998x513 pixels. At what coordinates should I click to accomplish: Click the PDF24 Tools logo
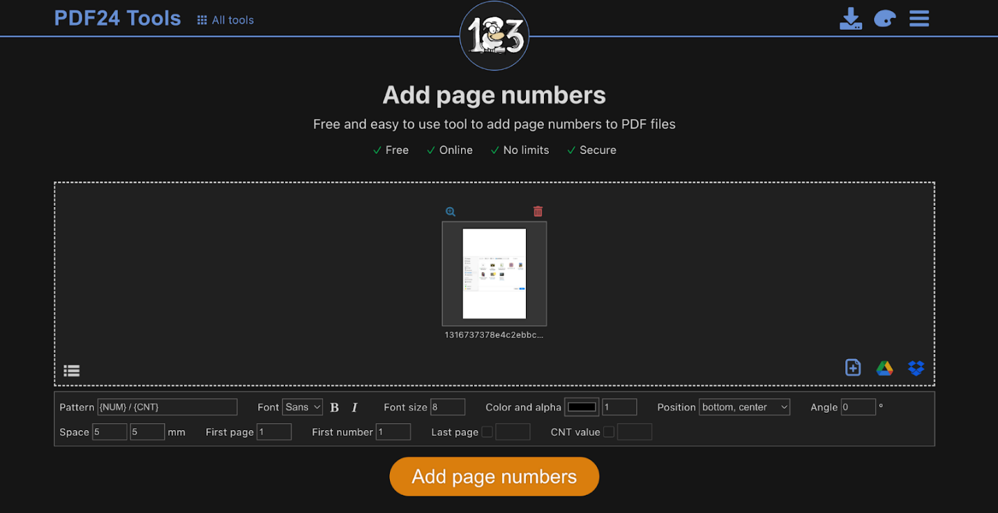(116, 18)
